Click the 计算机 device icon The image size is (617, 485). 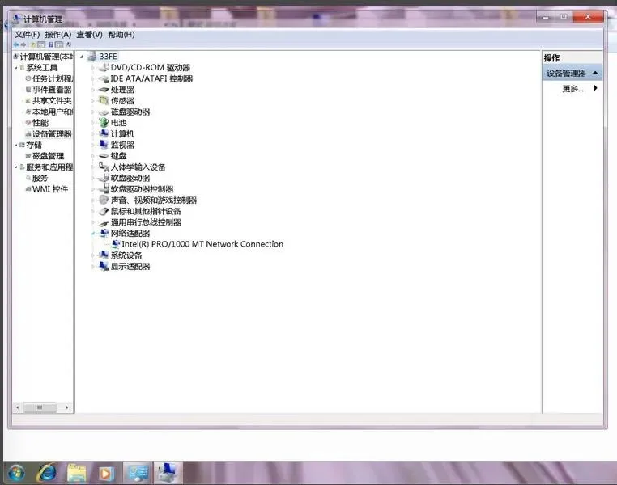pyautogui.click(x=104, y=134)
